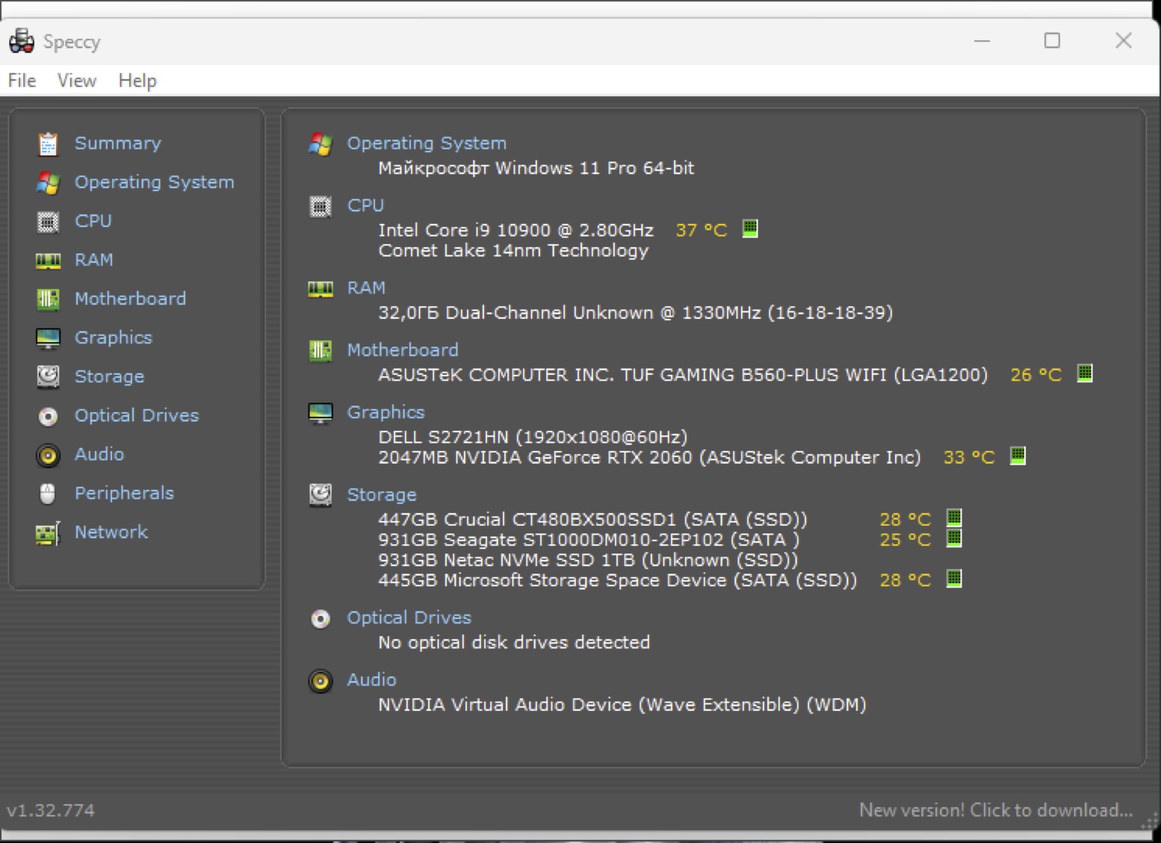Click the Optical Drives disc icon in main panel

[x=321, y=618]
